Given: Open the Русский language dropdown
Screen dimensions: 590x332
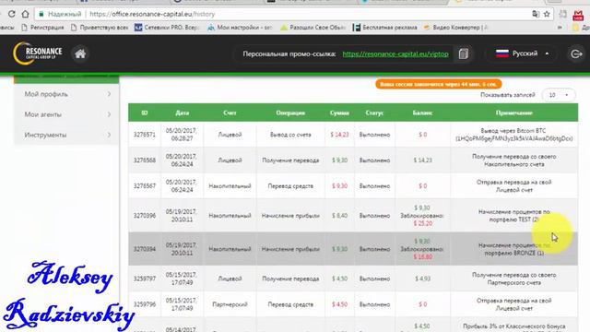Looking at the screenshot, I should 523,53.
